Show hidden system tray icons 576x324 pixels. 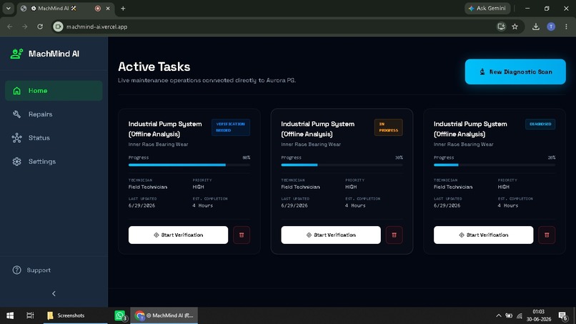click(499, 315)
